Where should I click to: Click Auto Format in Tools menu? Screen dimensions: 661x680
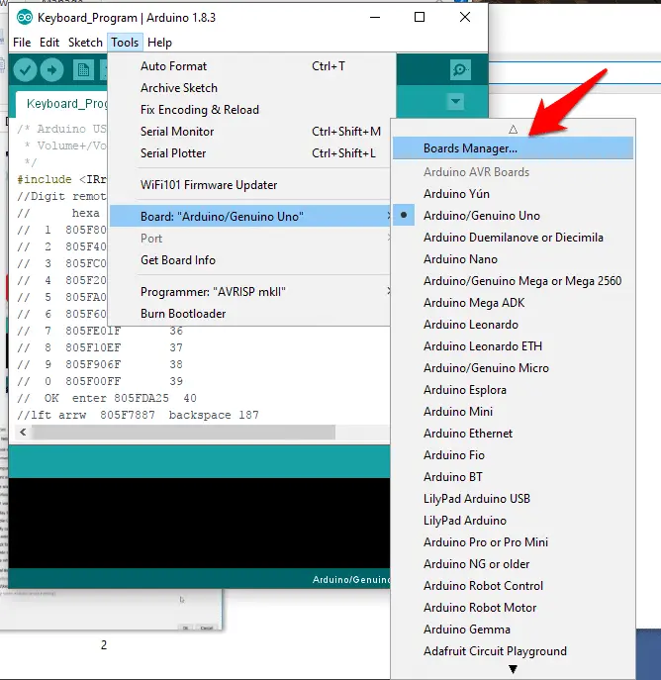point(174,66)
